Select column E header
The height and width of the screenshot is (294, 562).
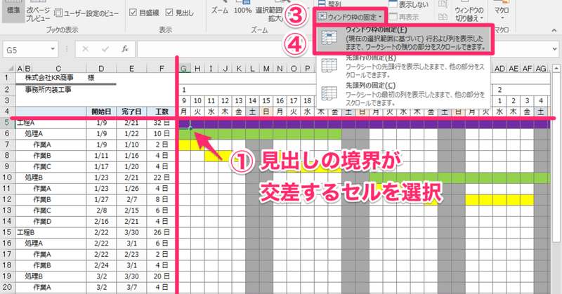pos(131,68)
